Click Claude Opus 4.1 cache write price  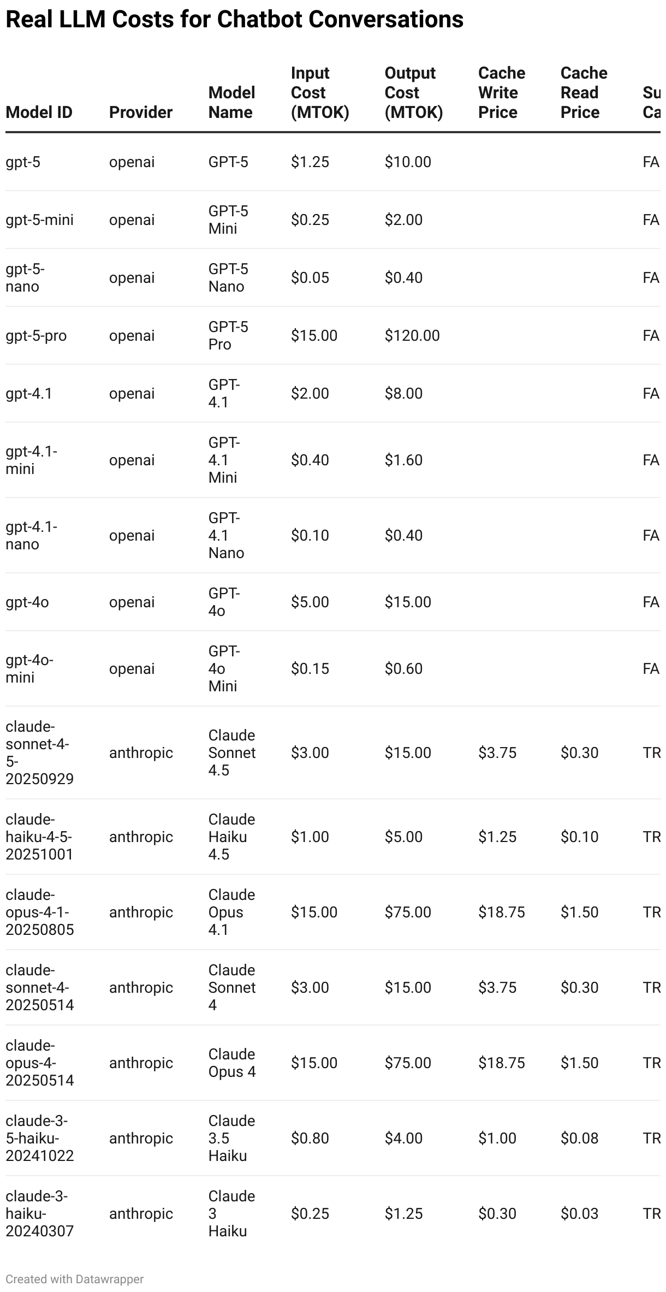click(x=501, y=912)
